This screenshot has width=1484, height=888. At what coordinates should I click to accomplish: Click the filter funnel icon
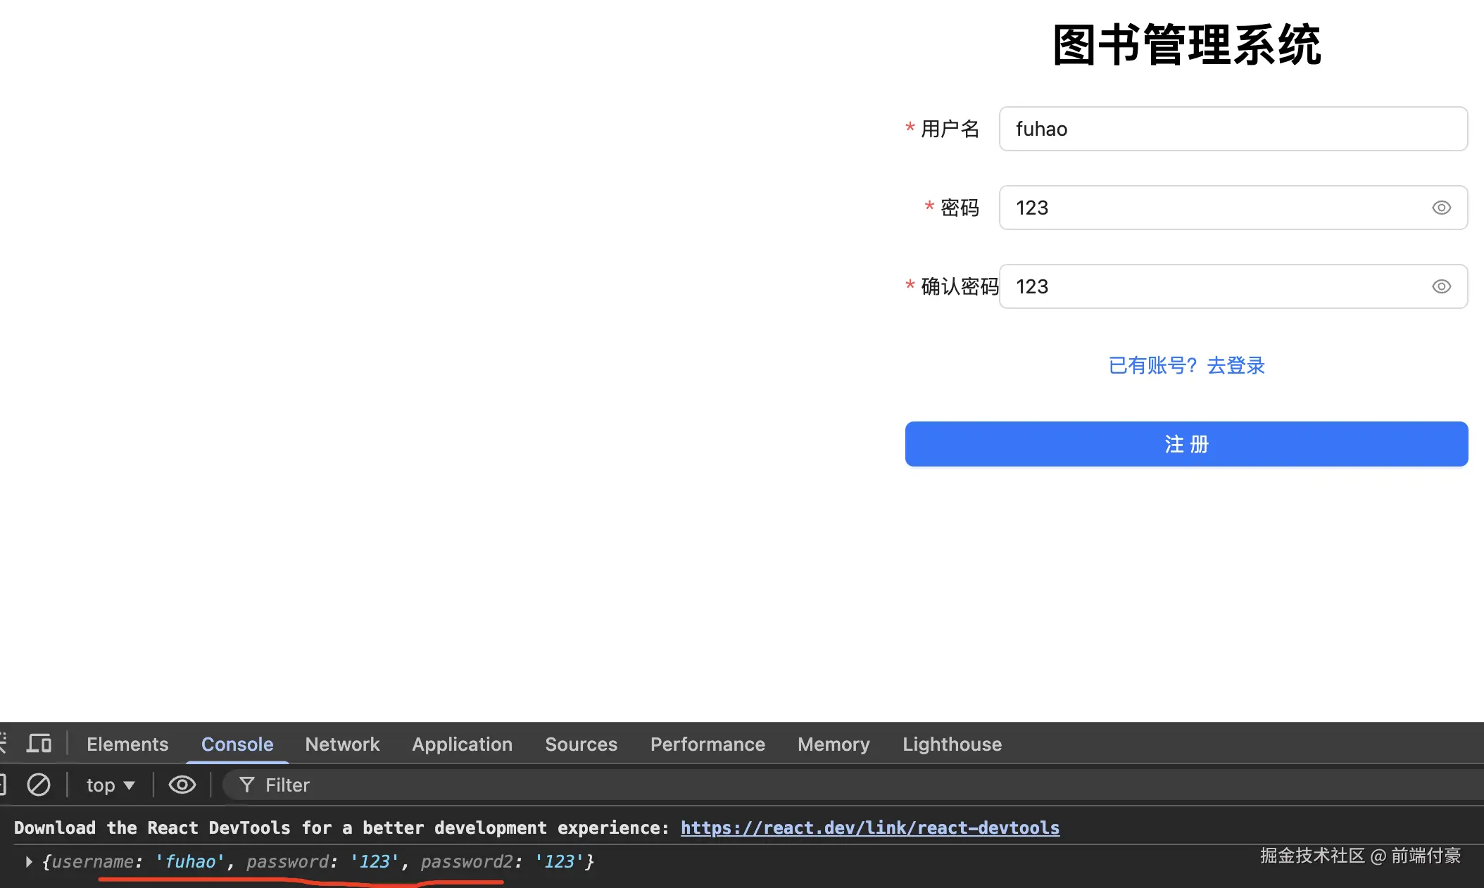point(246,785)
